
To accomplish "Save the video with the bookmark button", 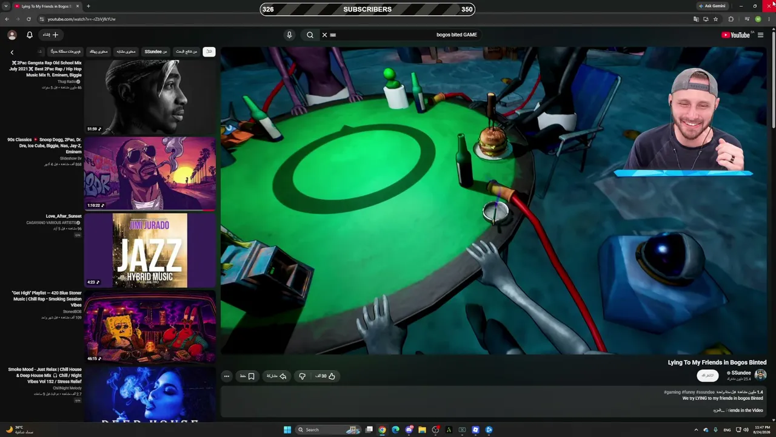I will [x=247, y=376].
